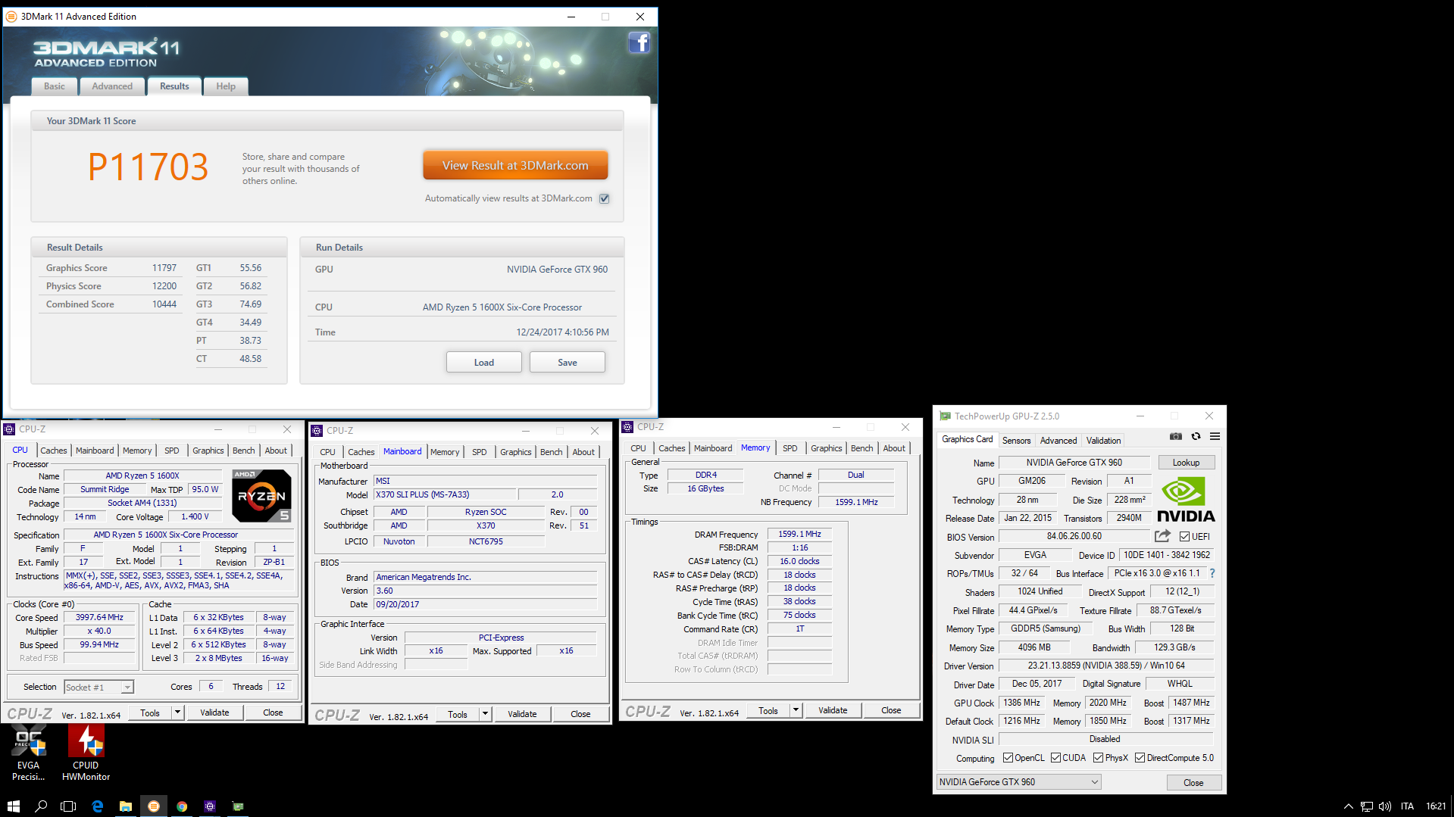Open Validation tab in GPU-Z
Image resolution: width=1454 pixels, height=817 pixels.
[x=1103, y=441]
